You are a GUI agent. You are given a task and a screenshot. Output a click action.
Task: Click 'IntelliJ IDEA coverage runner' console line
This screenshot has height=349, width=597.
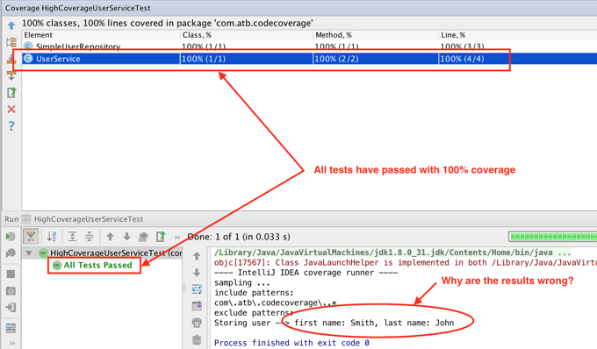[x=306, y=273]
